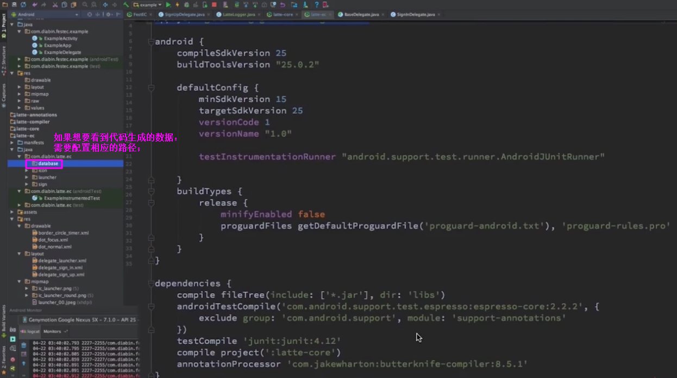Viewport: 677px width, 378px height.
Task: Expand the raw resource folder
Action: (x=20, y=101)
